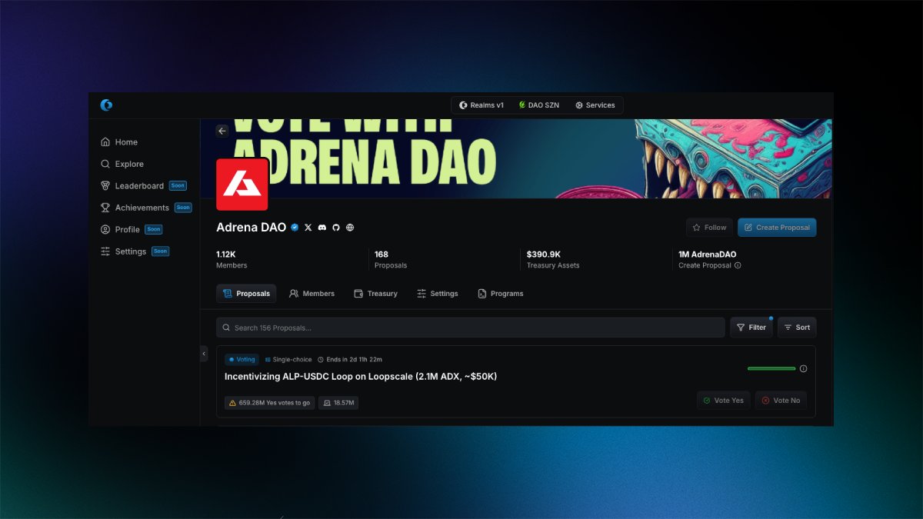Viewport: 923px width, 519px height.
Task: Click the info icon beside the vote progress bar
Action: (x=804, y=368)
